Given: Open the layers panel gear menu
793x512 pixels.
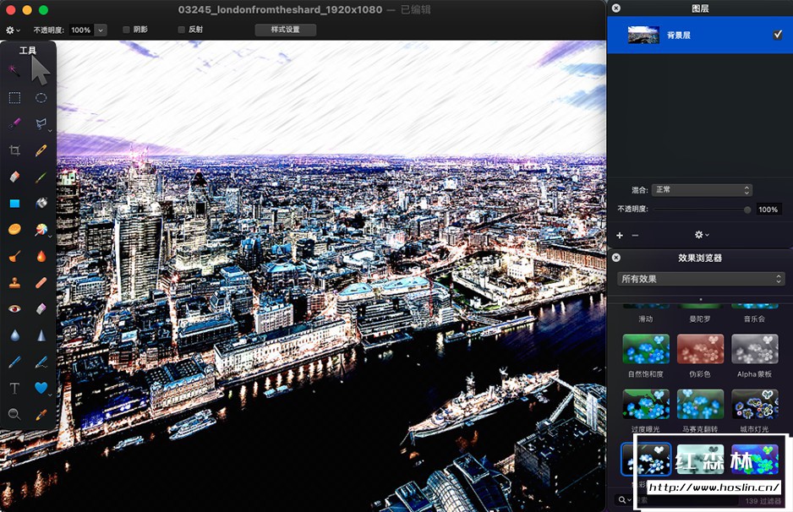Looking at the screenshot, I should point(701,235).
